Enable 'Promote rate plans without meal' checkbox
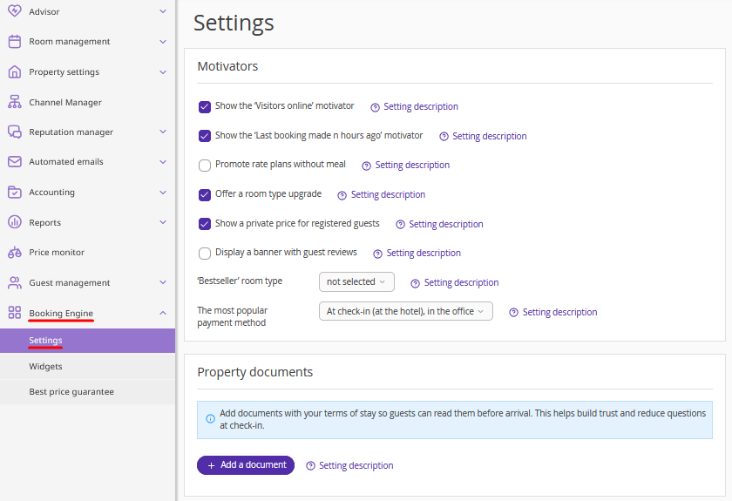This screenshot has width=732, height=501. [x=205, y=165]
